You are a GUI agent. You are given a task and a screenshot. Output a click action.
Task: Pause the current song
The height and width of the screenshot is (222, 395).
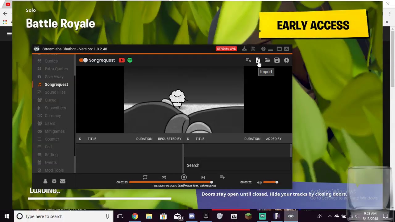click(x=184, y=177)
